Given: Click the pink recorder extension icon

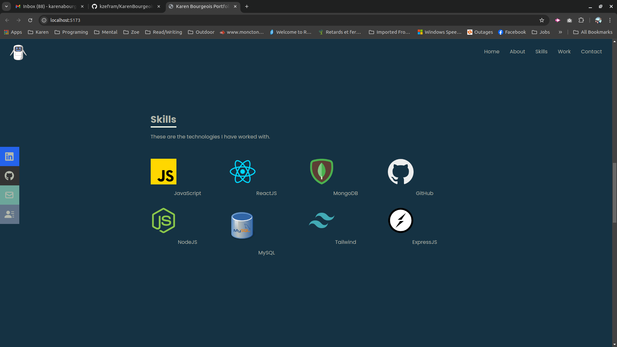Looking at the screenshot, I should (558, 20).
